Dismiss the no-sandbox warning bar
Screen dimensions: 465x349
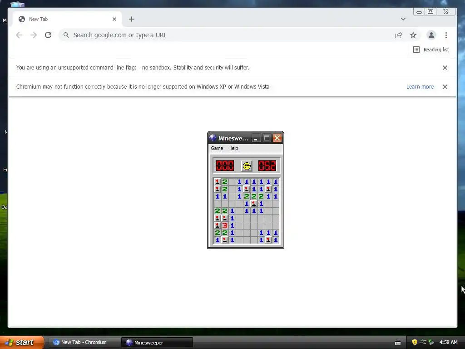coord(445,68)
